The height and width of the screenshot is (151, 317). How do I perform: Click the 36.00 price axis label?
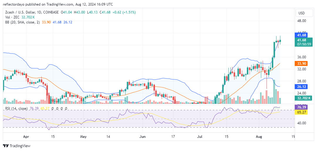302,57
